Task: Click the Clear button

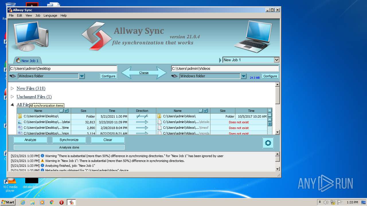Action: (x=108, y=140)
